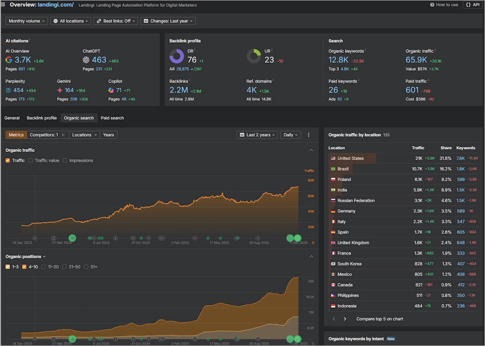Go to next page of location list
Viewport: 485px width, 346px height.
345,319
